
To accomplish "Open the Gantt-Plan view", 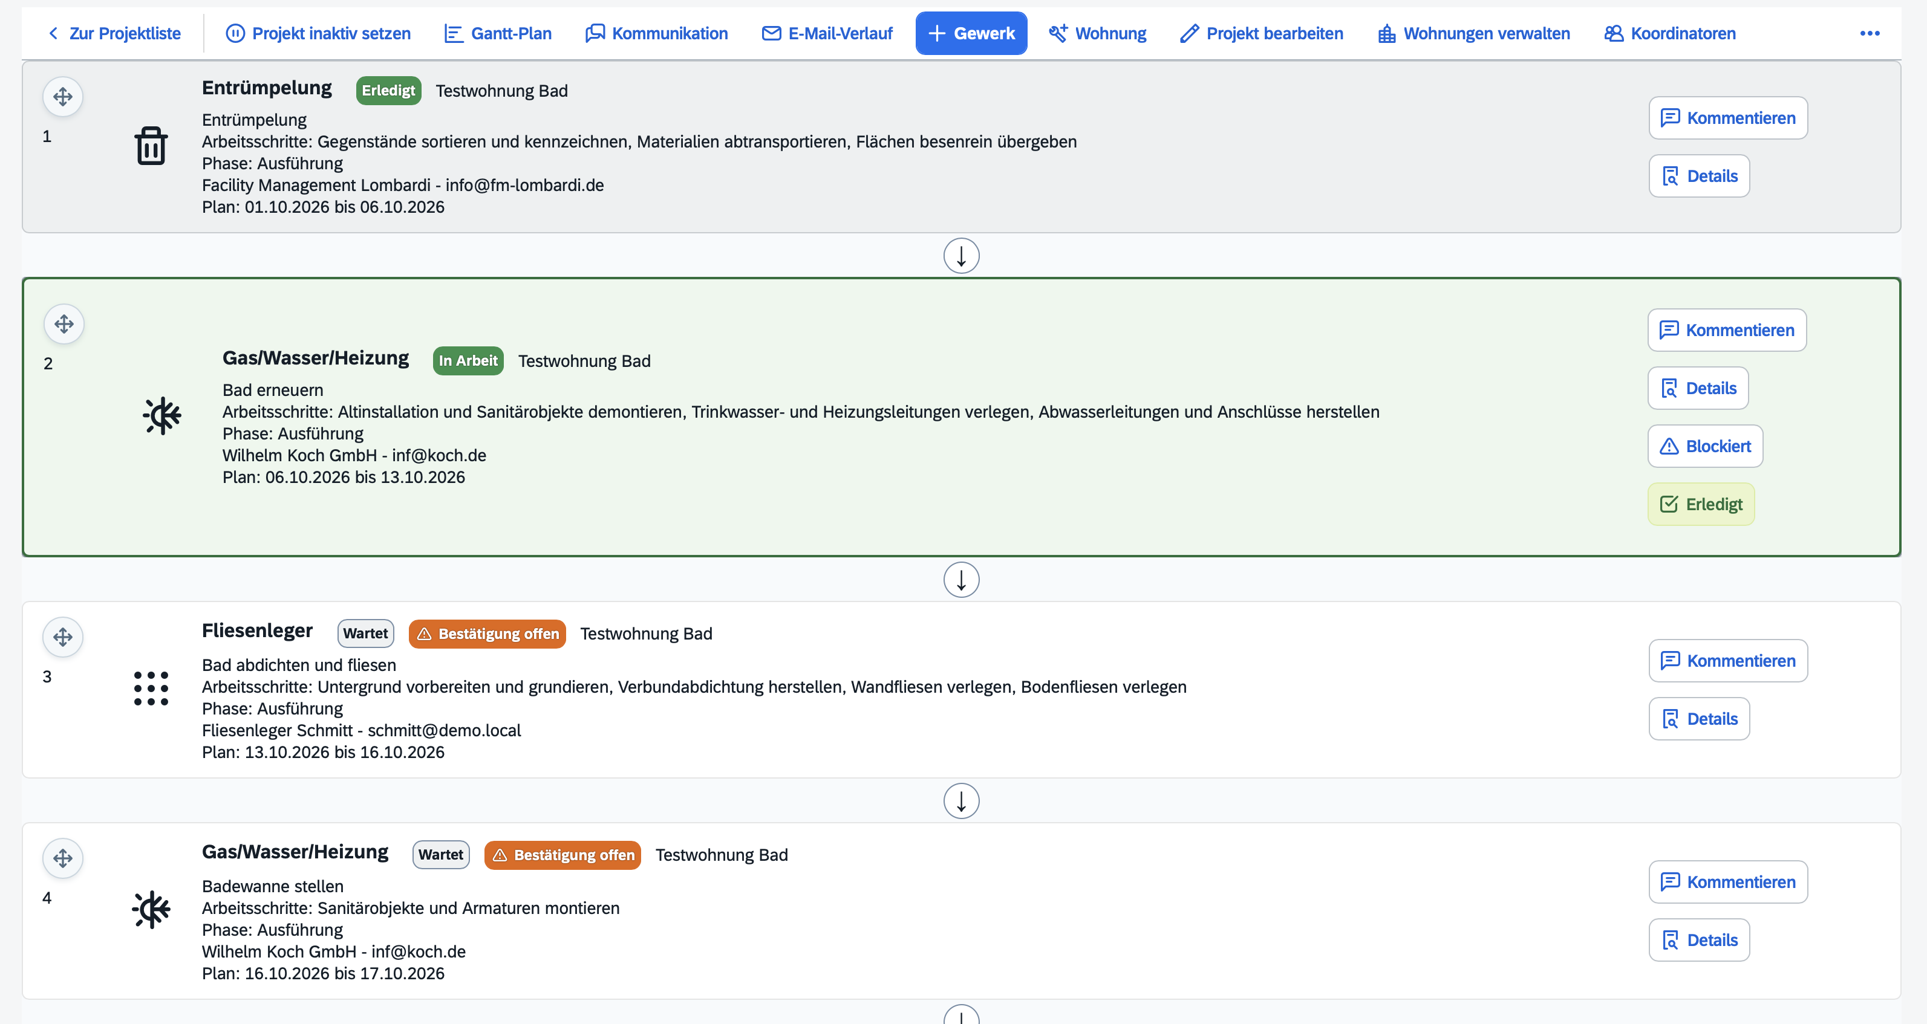I will point(497,33).
